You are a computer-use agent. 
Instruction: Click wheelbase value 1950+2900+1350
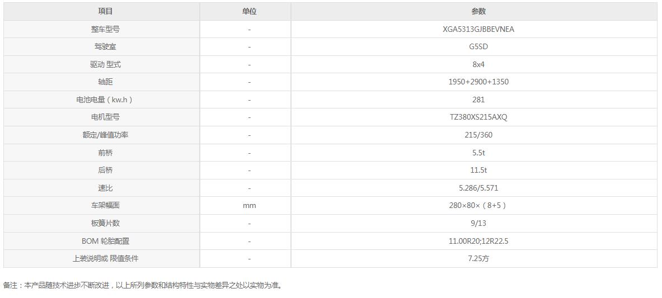click(478, 82)
